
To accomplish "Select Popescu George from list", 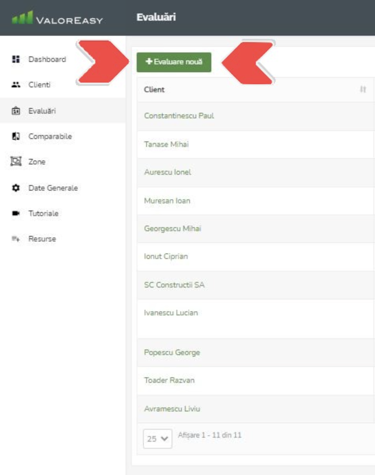I will click(172, 353).
